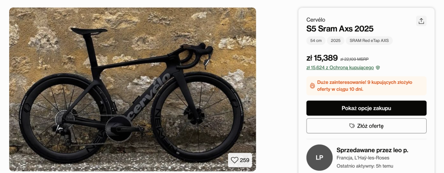The image size is (444, 173).
Task: Click the Cervélo brand name above the title
Action: pos(316,19)
